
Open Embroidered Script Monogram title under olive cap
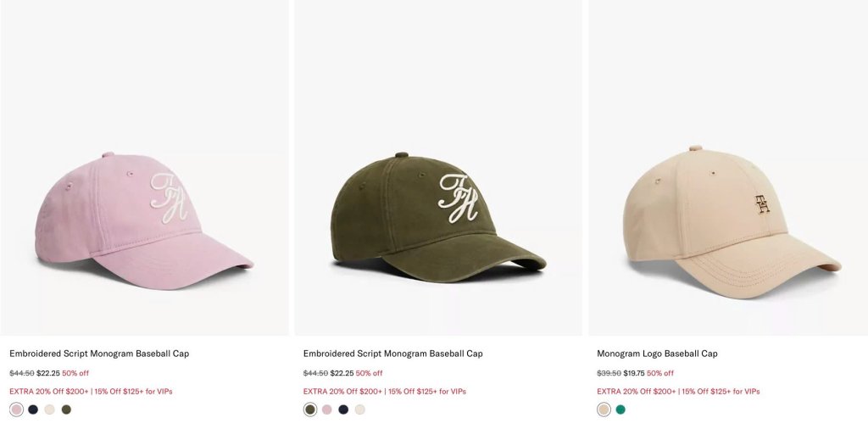coord(393,354)
